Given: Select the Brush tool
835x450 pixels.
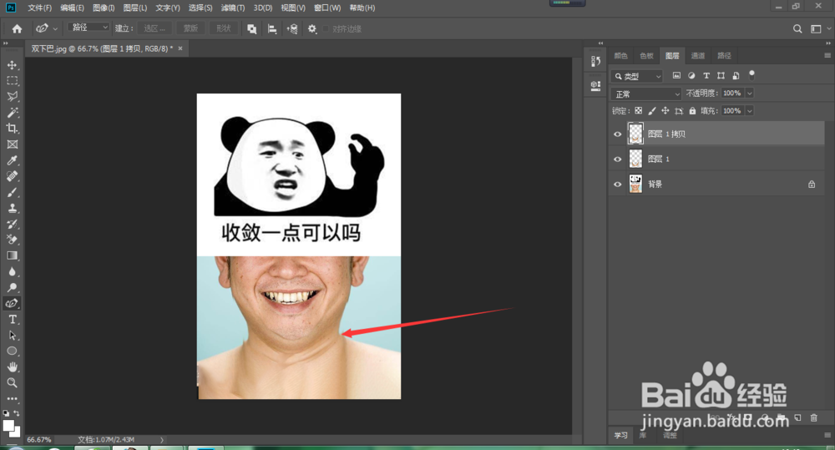Looking at the screenshot, I should [x=12, y=192].
